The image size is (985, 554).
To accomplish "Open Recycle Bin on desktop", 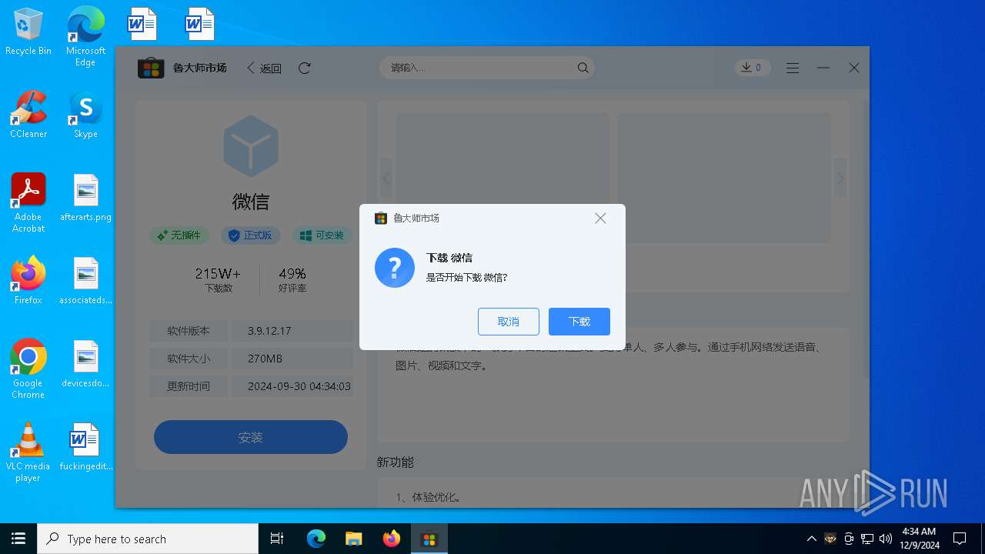I will (x=28, y=32).
